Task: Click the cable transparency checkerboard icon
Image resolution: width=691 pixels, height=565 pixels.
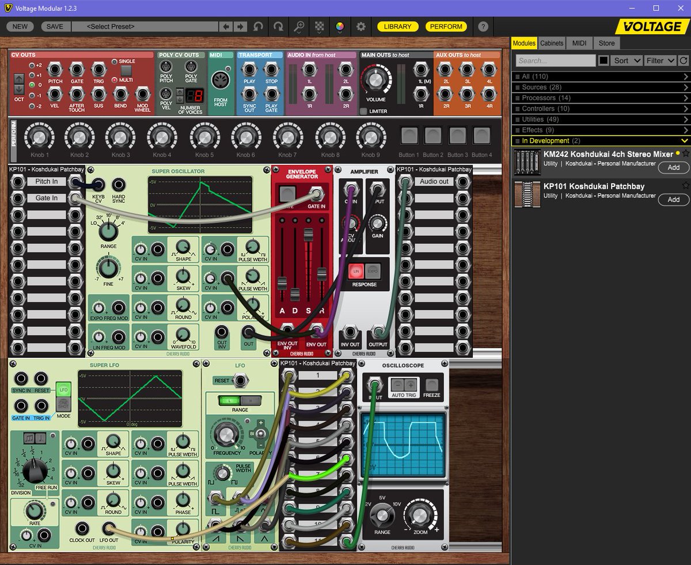Action: tap(320, 26)
